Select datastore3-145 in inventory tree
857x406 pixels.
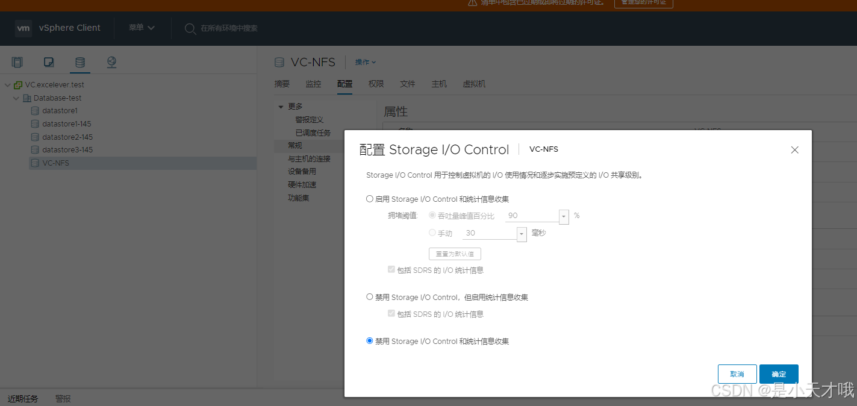tap(67, 150)
